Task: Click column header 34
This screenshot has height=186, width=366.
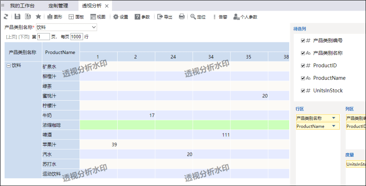Action: tap(211, 57)
